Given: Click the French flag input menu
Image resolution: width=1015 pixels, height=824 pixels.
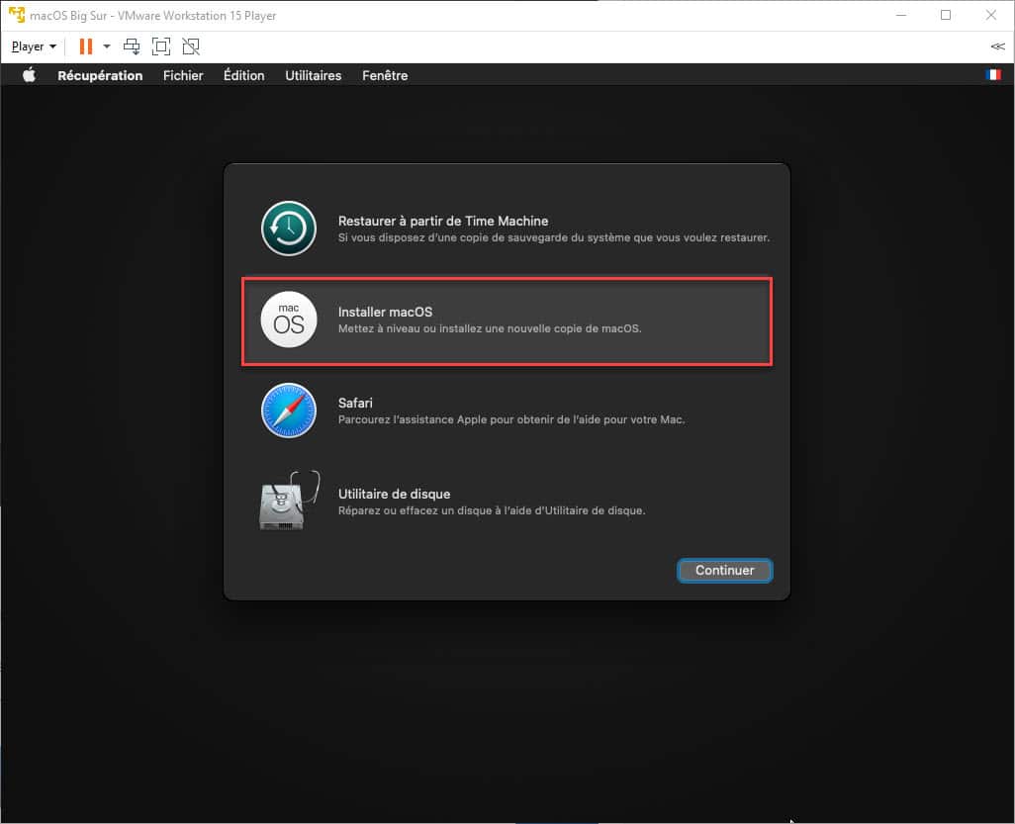Looking at the screenshot, I should click(993, 75).
